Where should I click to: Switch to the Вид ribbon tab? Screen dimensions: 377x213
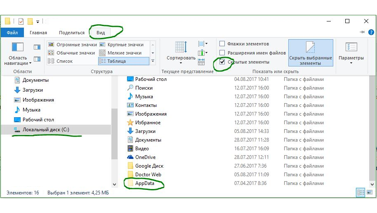pos(101,33)
